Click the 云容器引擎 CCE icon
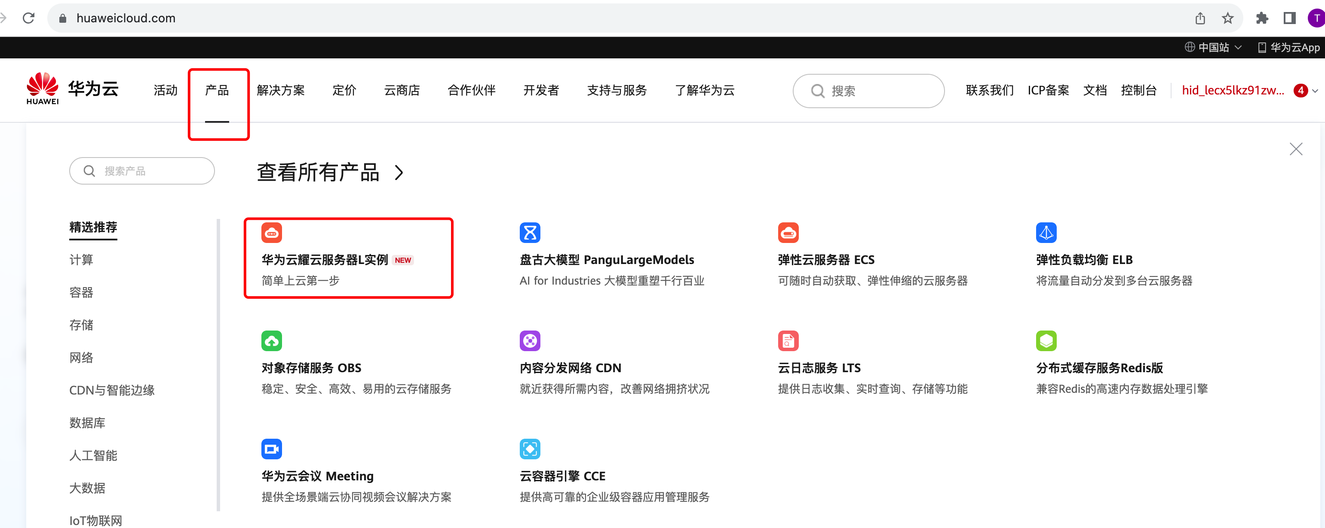1325x528 pixels. [530, 449]
